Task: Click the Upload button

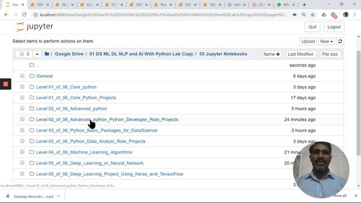Action: click(308, 41)
